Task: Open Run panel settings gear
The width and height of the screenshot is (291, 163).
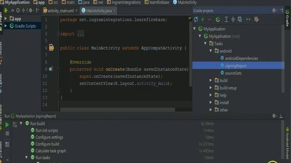Action: pyautogui.click(x=274, y=116)
